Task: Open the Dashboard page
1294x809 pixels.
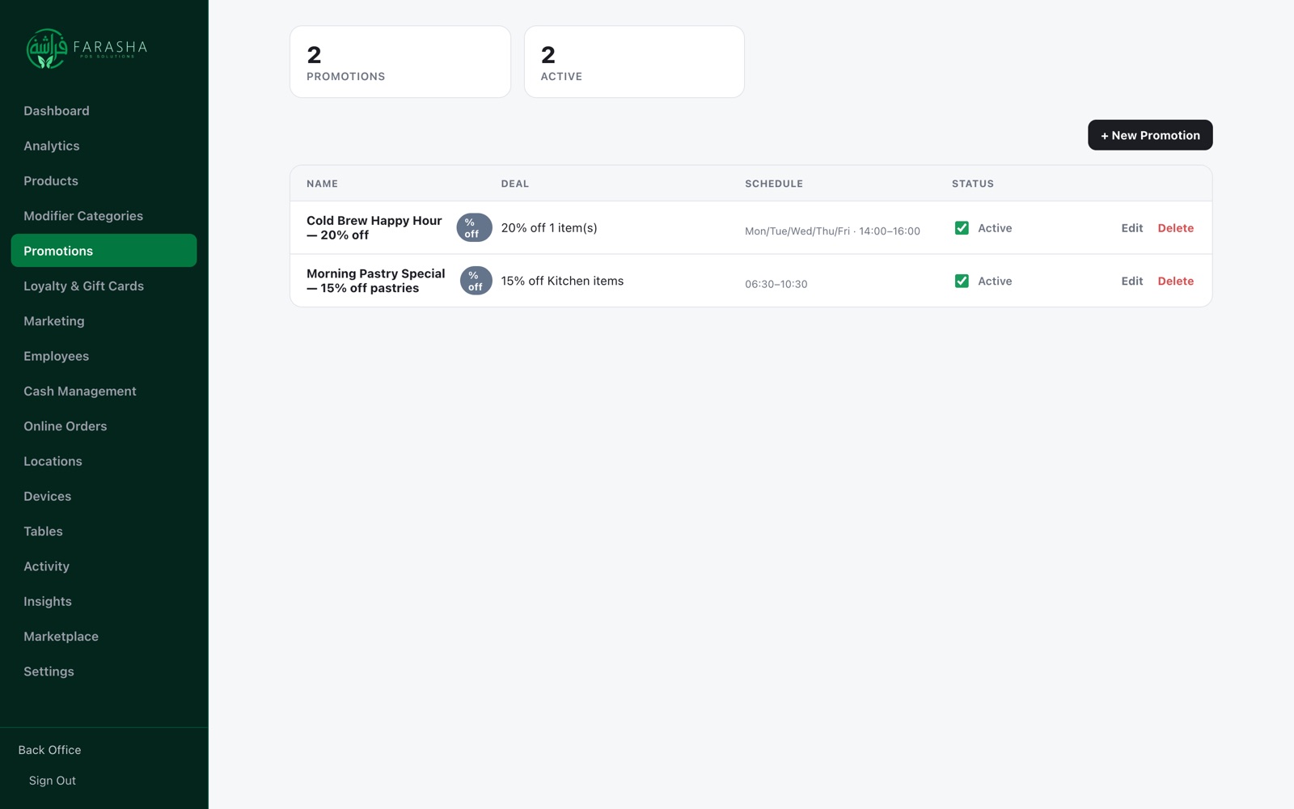Action: 104,111
